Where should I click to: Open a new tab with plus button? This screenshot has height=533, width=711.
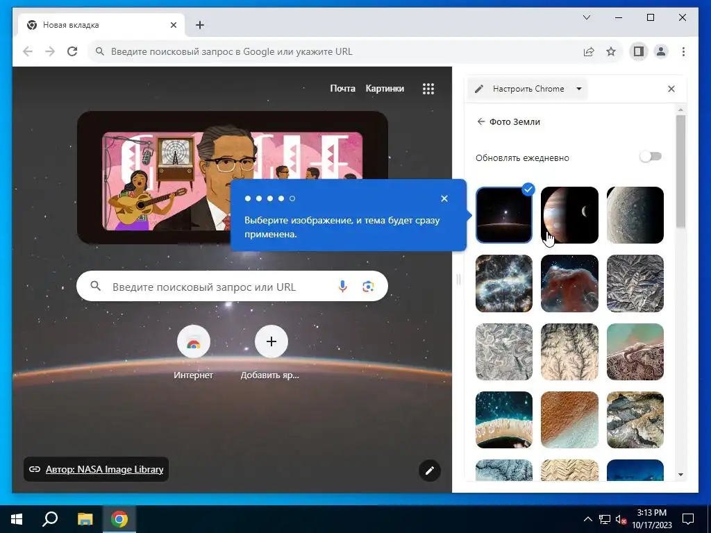click(x=200, y=25)
